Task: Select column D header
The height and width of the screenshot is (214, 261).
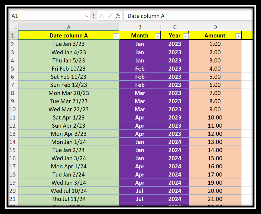Action: (215, 27)
